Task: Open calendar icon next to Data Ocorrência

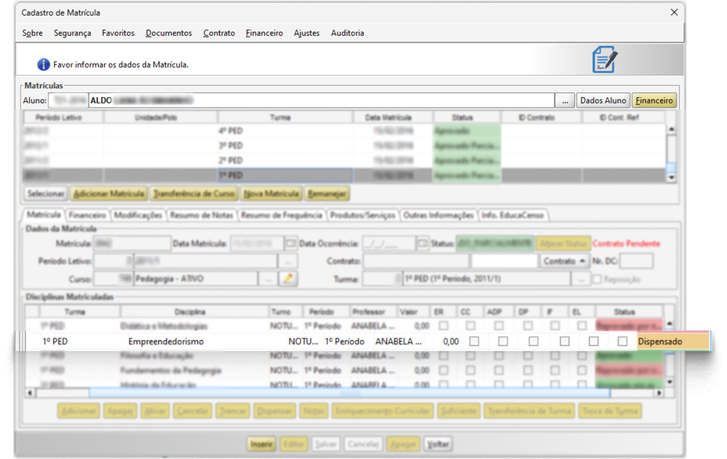Action: [x=422, y=243]
